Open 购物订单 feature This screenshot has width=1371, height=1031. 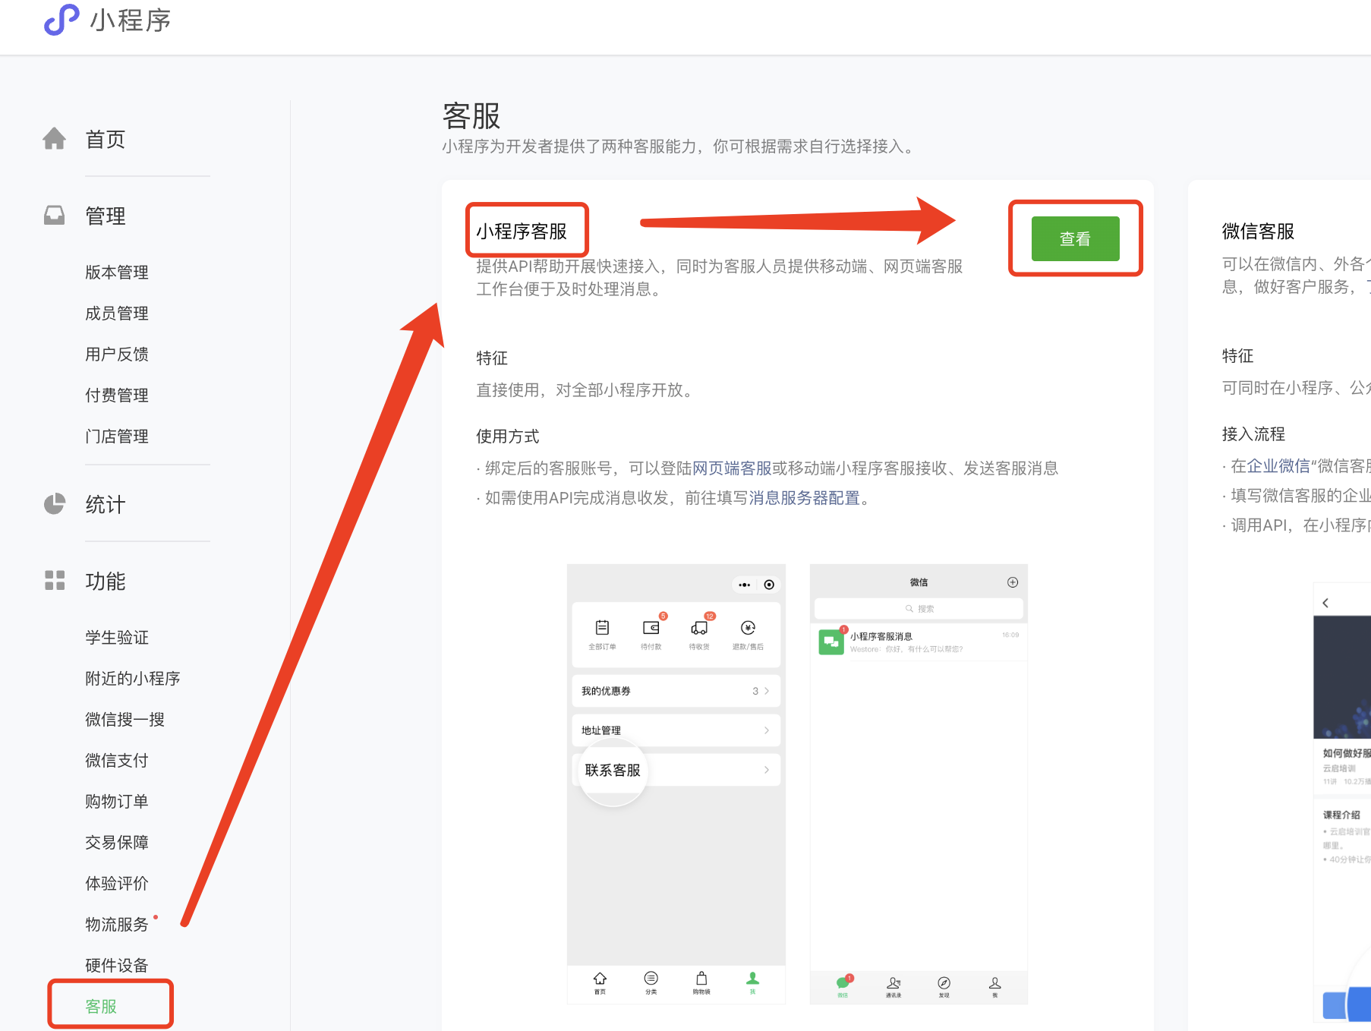117,802
